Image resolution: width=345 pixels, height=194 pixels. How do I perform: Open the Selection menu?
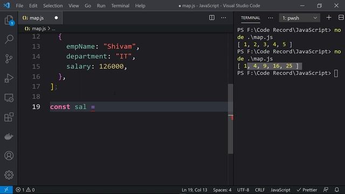(53, 5)
